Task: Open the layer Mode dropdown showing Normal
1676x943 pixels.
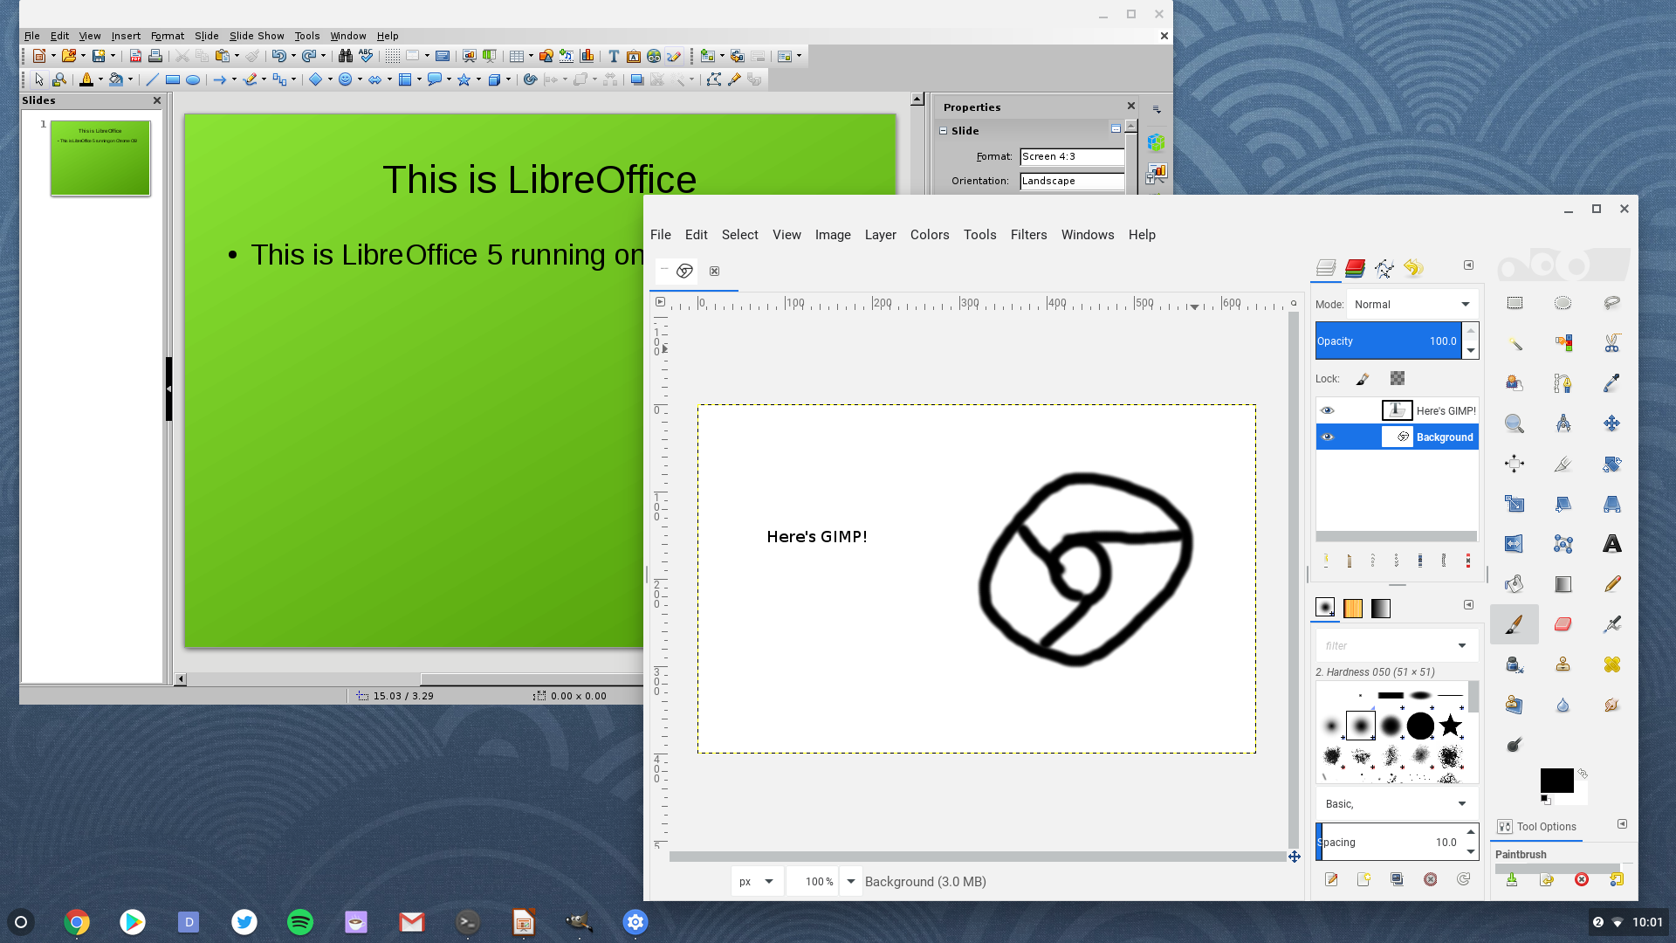Action: pos(1412,304)
